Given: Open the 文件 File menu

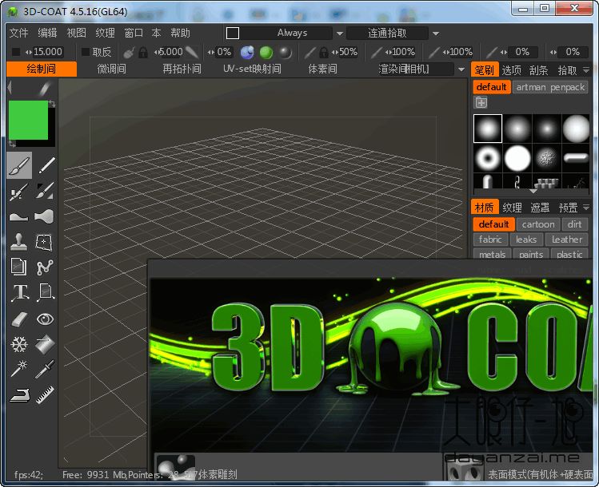Looking at the screenshot, I should pos(18,33).
